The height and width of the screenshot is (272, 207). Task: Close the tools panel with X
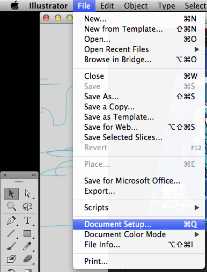[x=5, y=175]
